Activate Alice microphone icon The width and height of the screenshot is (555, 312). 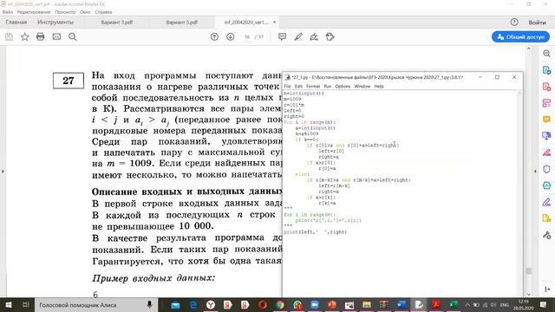[x=149, y=304]
